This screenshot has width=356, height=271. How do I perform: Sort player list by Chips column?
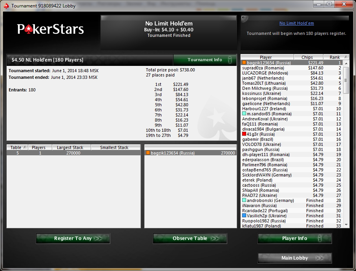click(309, 57)
